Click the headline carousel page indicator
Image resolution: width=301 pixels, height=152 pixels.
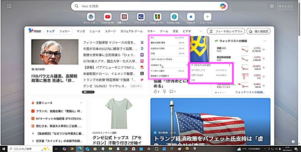click(x=88, y=92)
